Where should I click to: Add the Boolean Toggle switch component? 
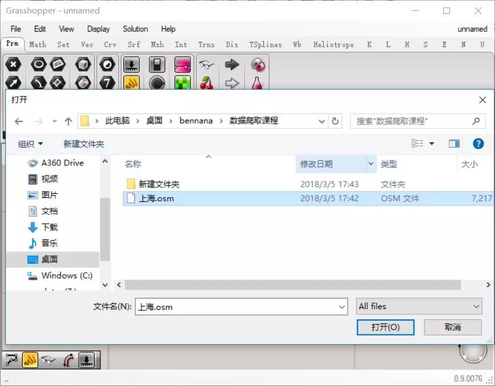tap(157, 64)
